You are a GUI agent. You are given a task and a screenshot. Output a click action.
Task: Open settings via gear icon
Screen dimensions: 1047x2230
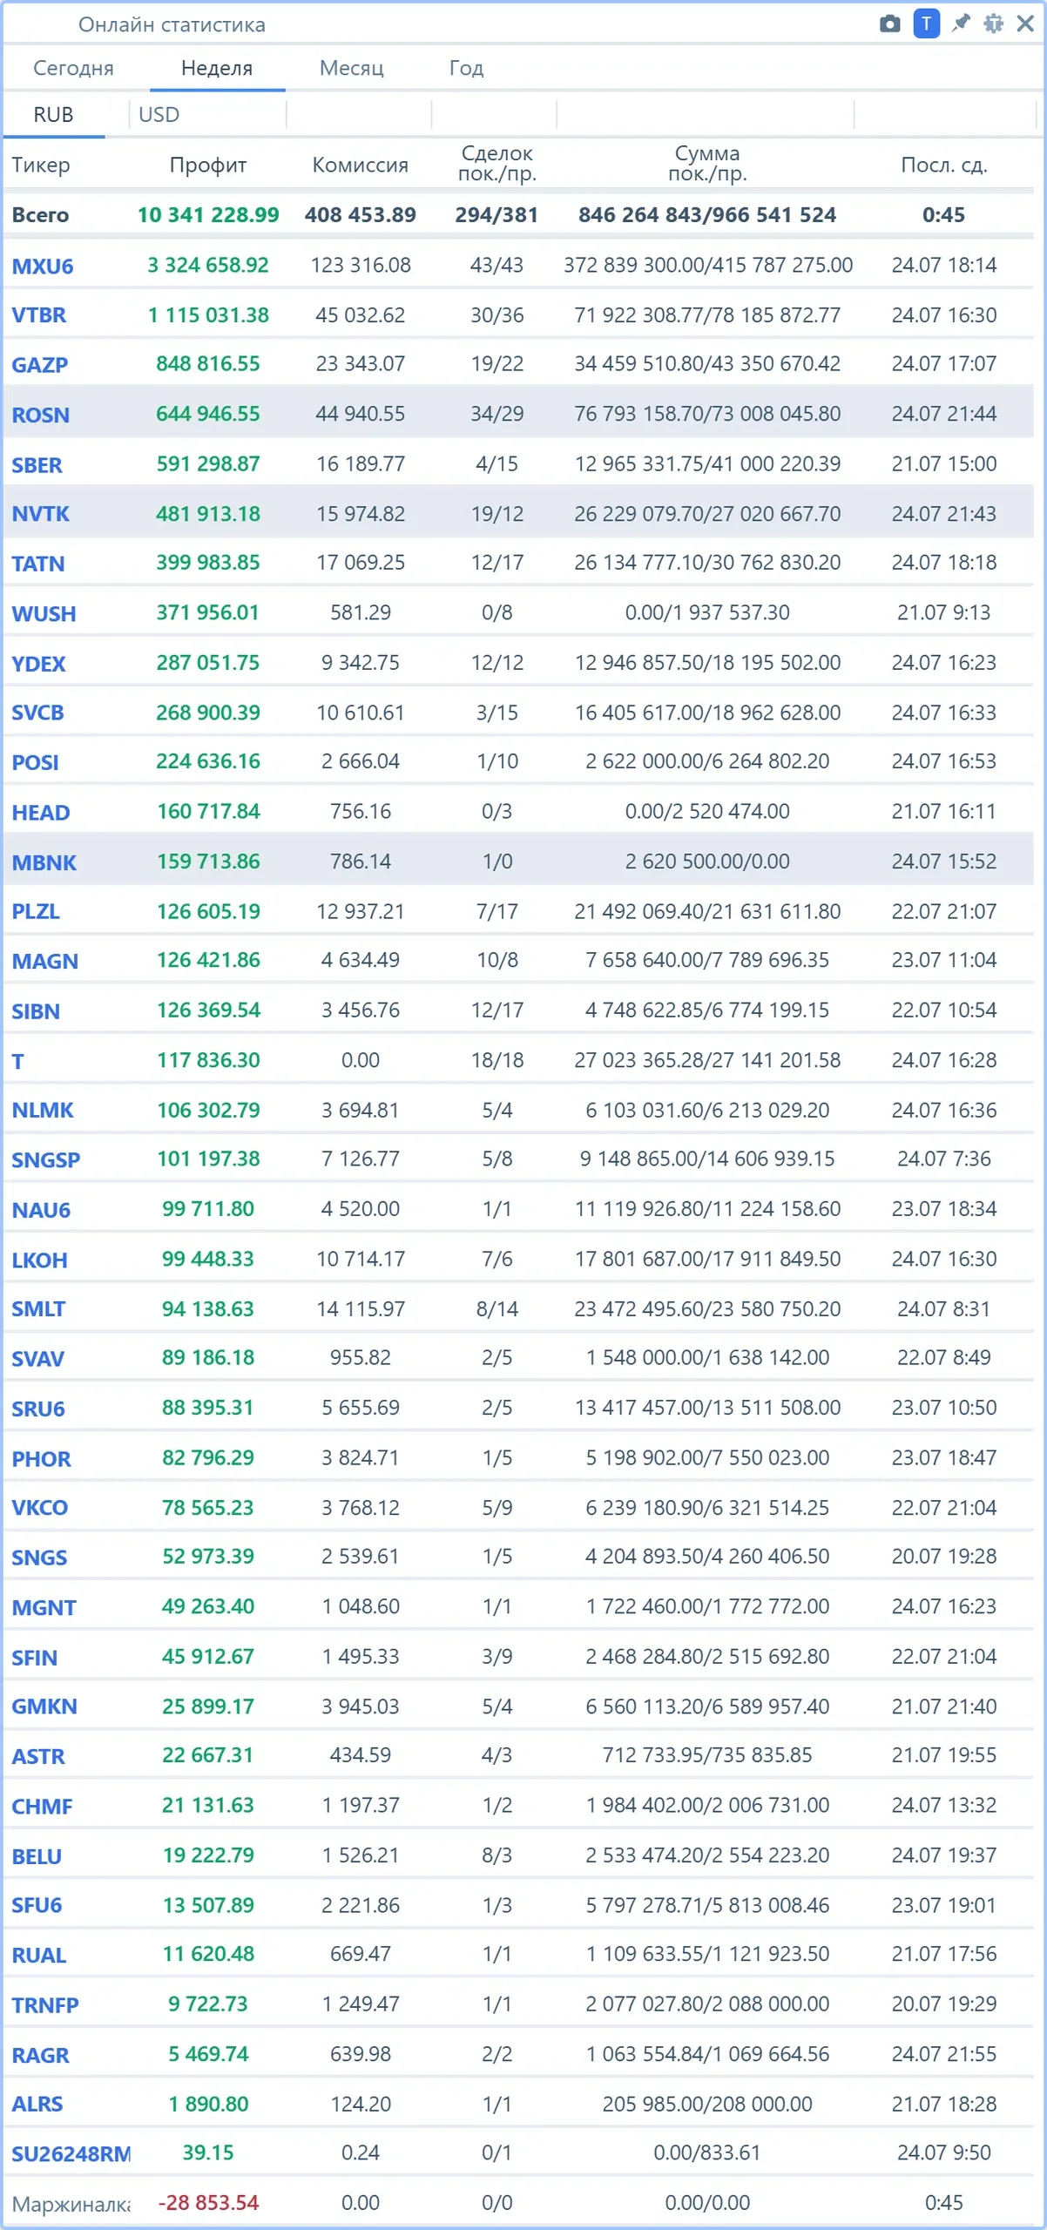point(993,24)
